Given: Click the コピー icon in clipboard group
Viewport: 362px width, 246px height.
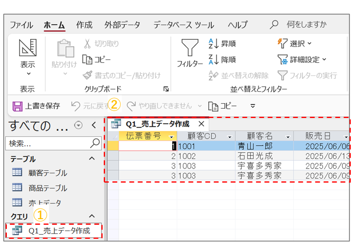Looking at the screenshot, I should pyautogui.click(x=88, y=59).
